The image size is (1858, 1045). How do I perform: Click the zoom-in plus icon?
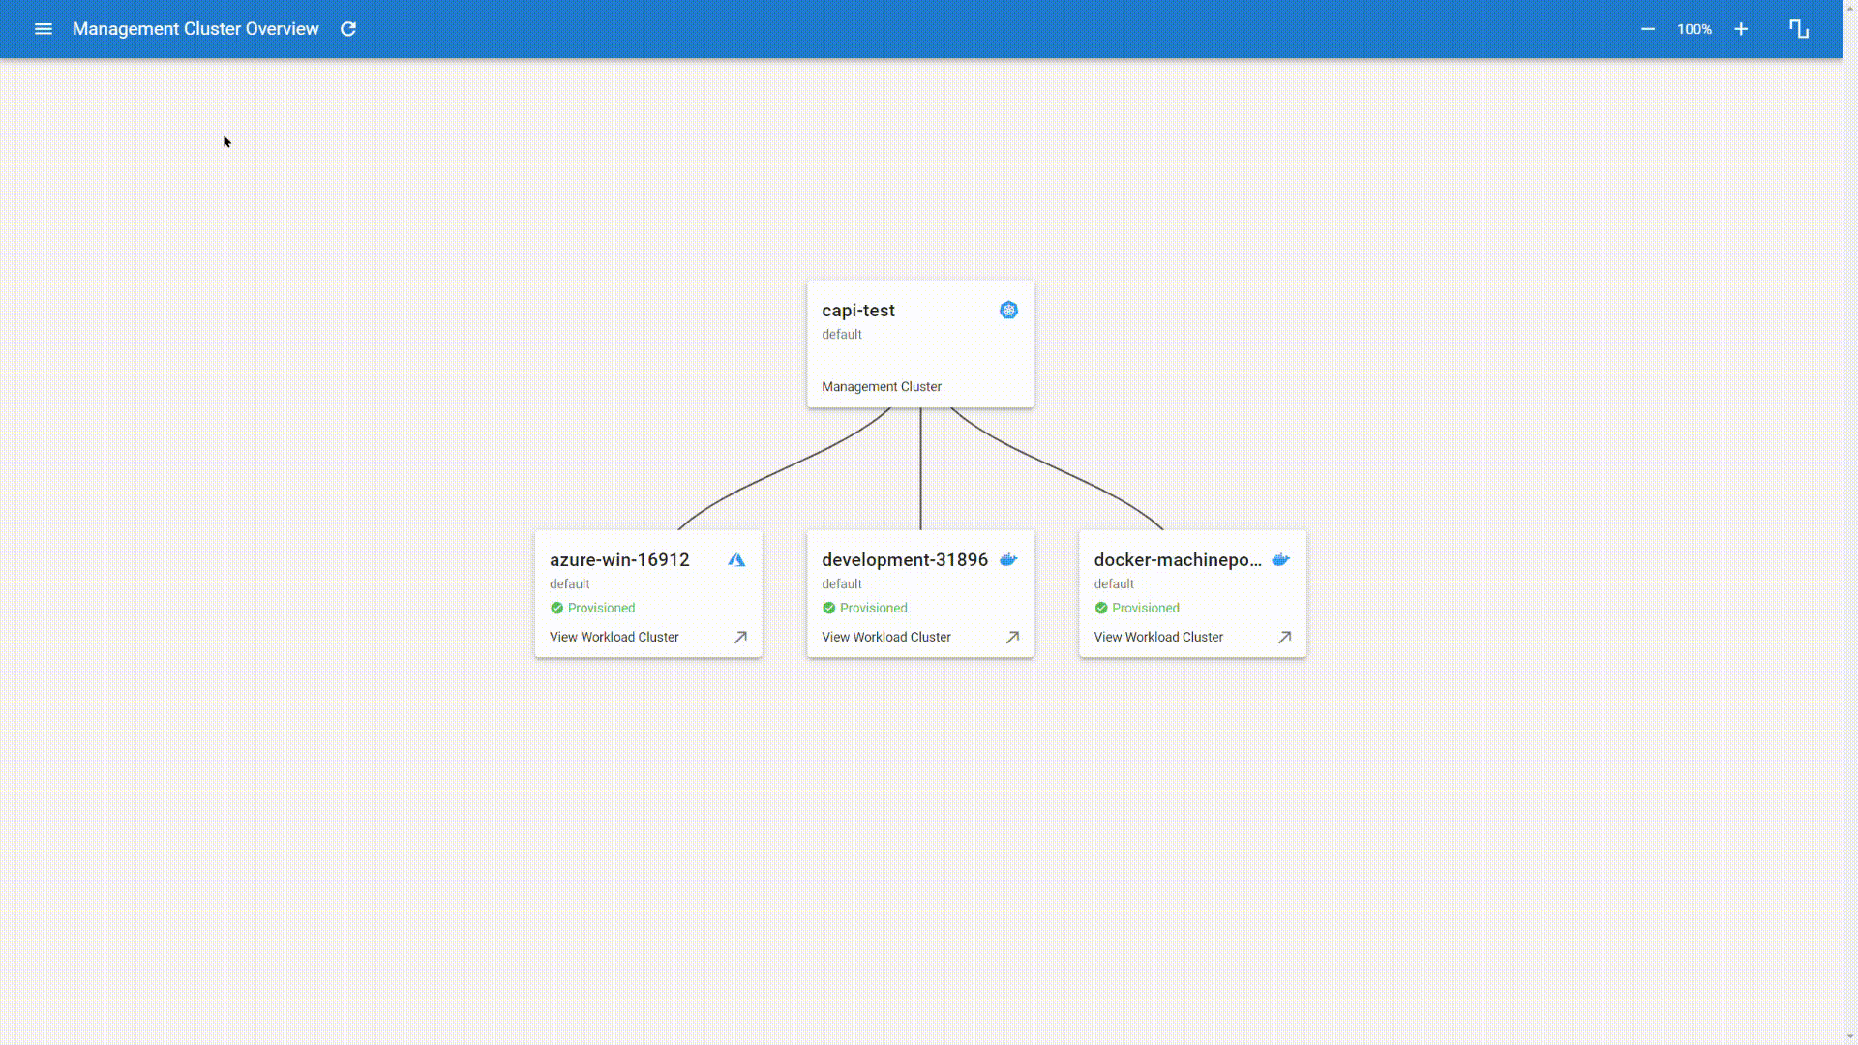1741,29
